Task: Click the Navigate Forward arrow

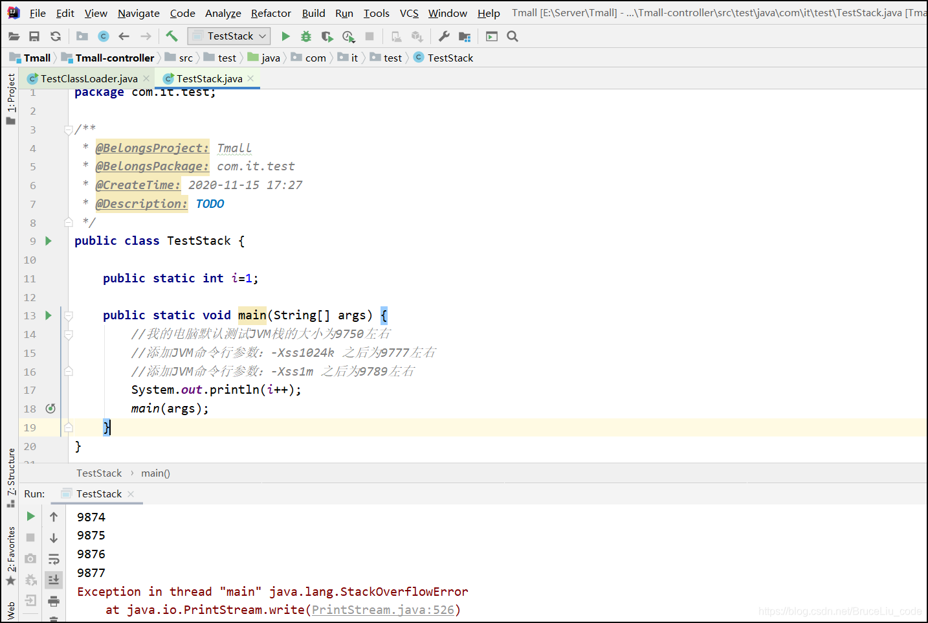Action: click(x=146, y=36)
